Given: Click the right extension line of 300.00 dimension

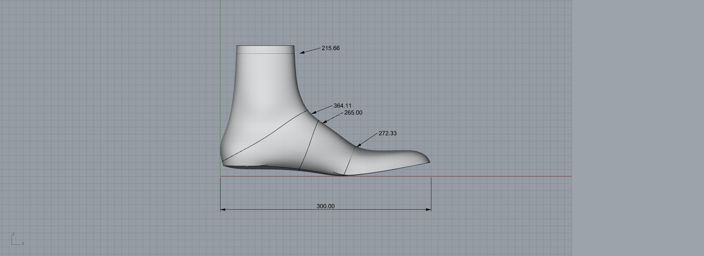Looking at the screenshot, I should point(431,192).
